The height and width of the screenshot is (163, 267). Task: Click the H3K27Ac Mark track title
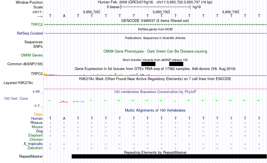155,79
